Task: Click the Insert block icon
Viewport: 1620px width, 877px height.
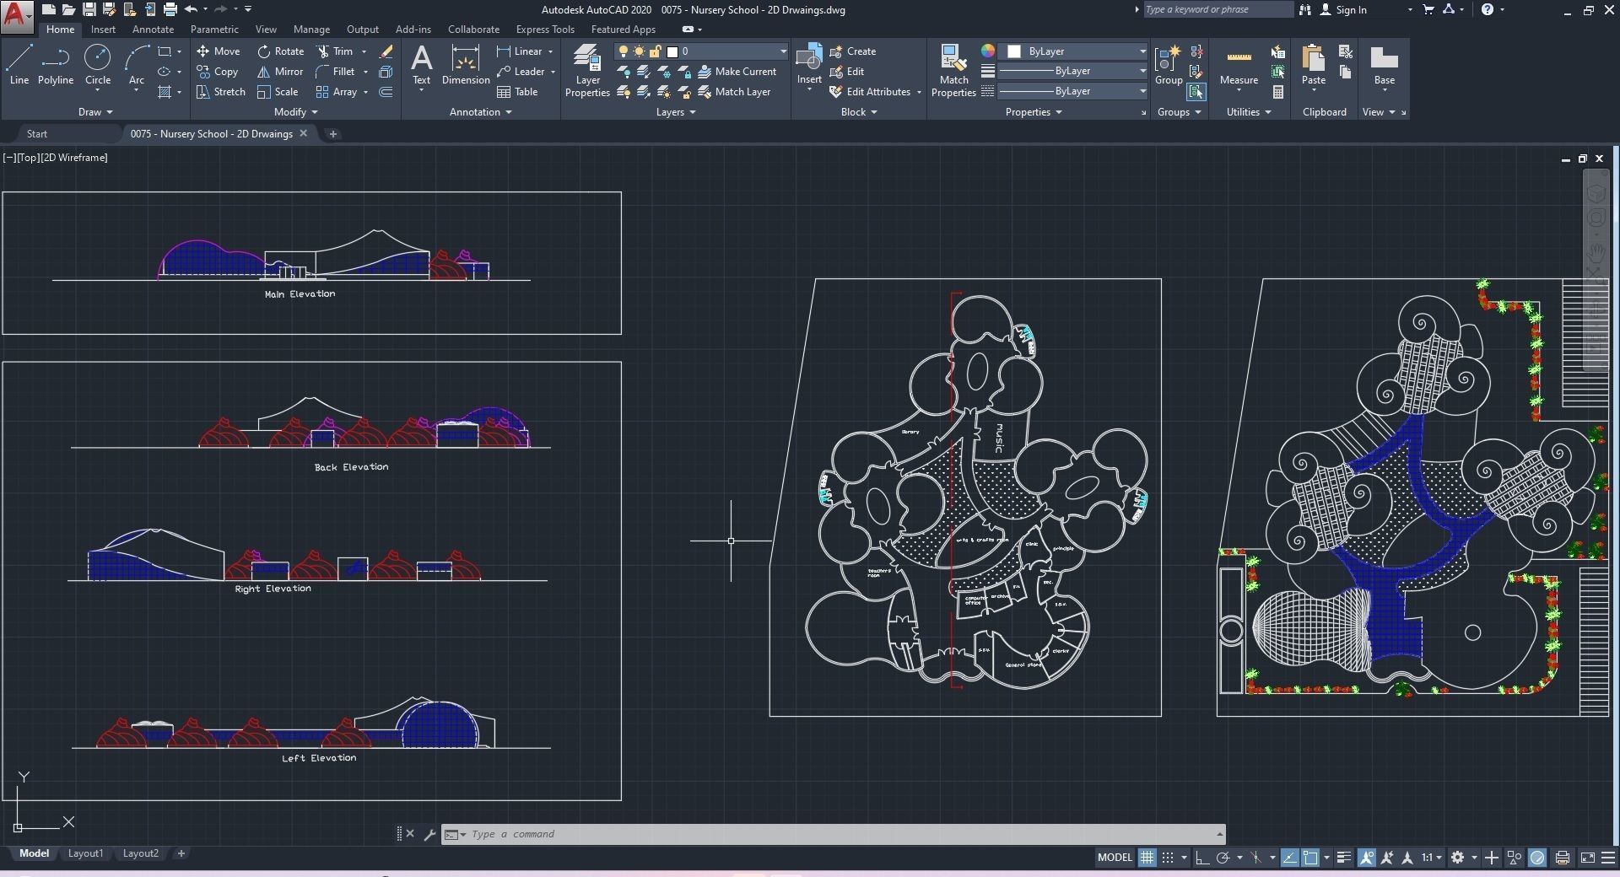Action: (809, 65)
